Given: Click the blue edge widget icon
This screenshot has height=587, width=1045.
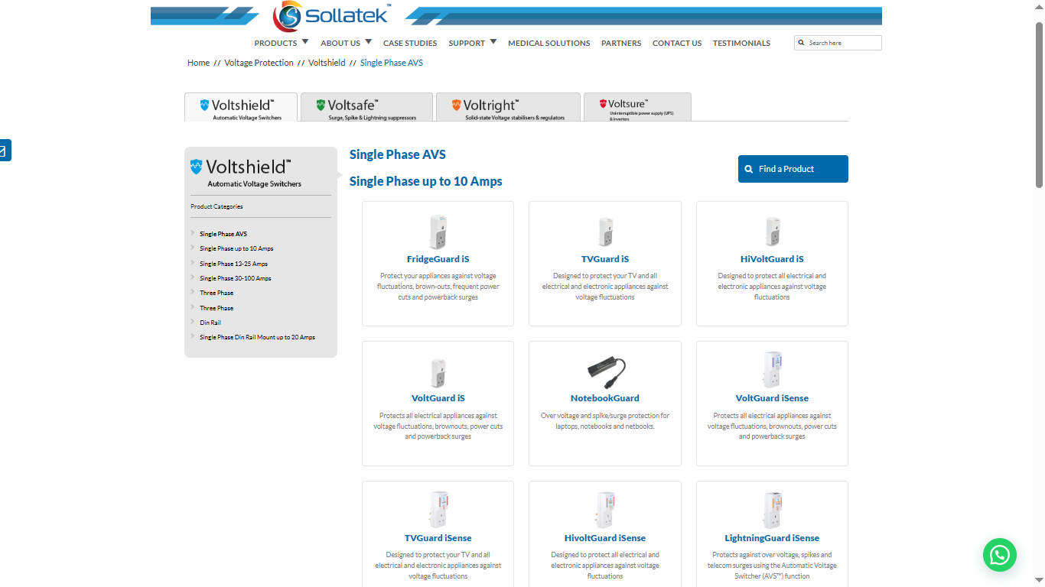Looking at the screenshot, I should pyautogui.click(x=4, y=151).
